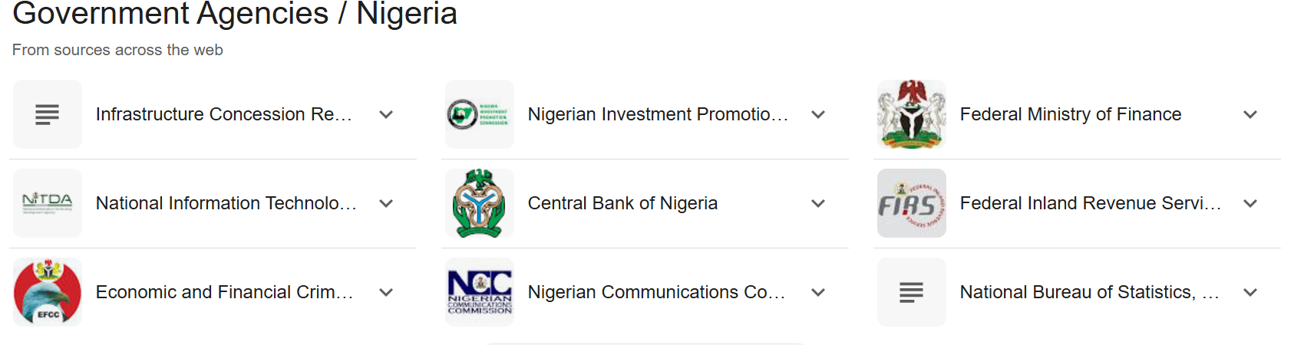
Task: Expand the Nigerian Communications Co… chevron
Action: click(x=818, y=292)
